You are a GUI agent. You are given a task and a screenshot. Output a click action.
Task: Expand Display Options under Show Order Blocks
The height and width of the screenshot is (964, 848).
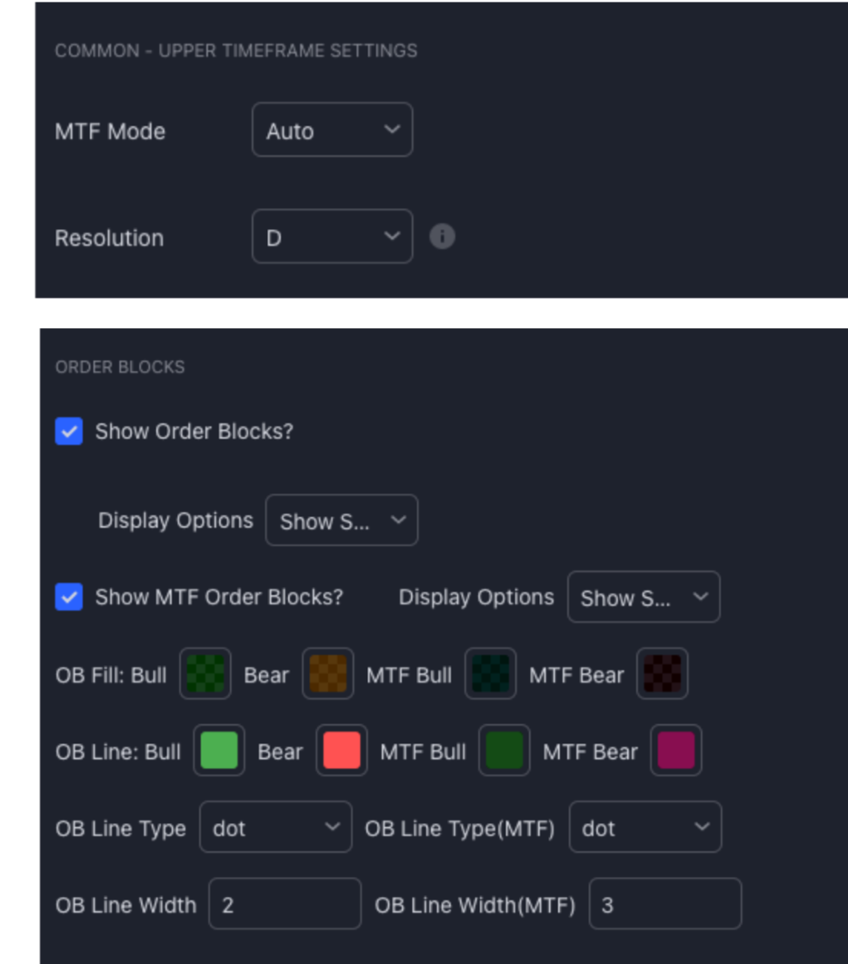point(341,521)
